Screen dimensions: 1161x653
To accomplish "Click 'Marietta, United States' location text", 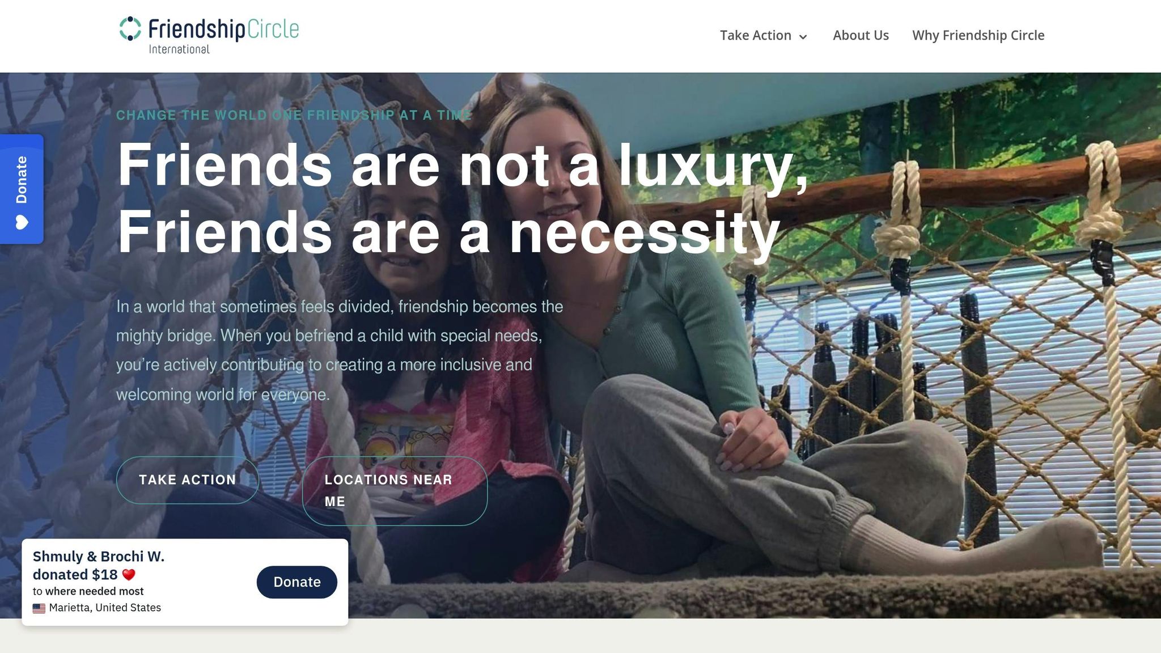I will coord(105,608).
